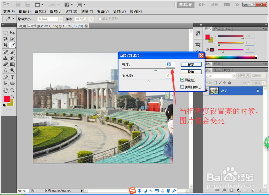Toggle lock transparent pixels in Layers panel
Image resolution: width=269 pixels, height=195 pixels.
click(215, 83)
